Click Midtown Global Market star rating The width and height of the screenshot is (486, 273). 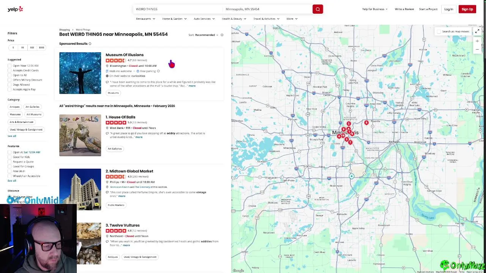tap(116, 177)
